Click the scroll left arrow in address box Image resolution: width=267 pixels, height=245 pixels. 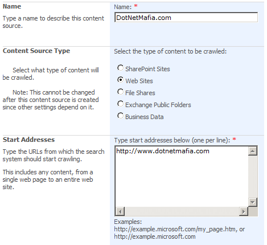click(x=120, y=211)
